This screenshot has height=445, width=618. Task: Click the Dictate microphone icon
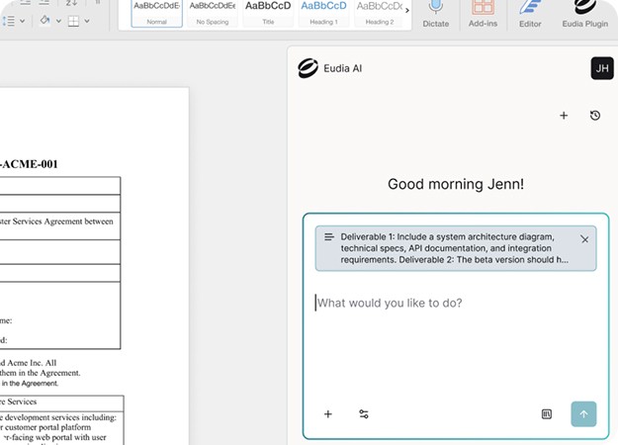pos(435,7)
